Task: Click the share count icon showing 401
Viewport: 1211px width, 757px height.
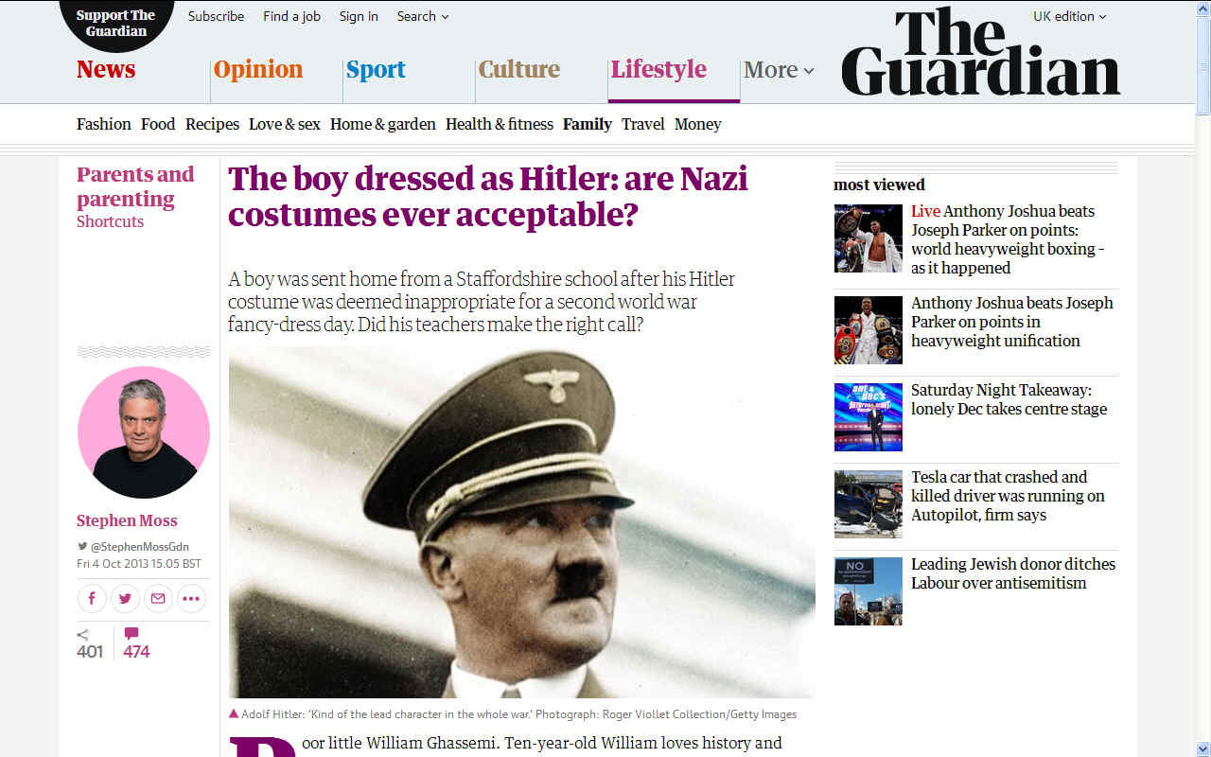Action: click(83, 635)
